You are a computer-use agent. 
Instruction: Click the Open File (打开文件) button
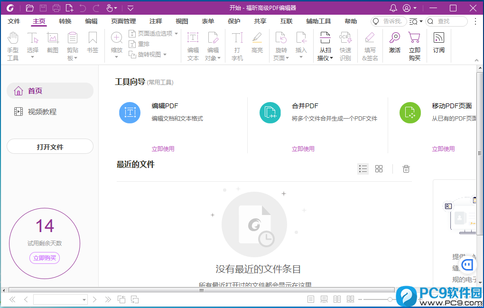50,147
